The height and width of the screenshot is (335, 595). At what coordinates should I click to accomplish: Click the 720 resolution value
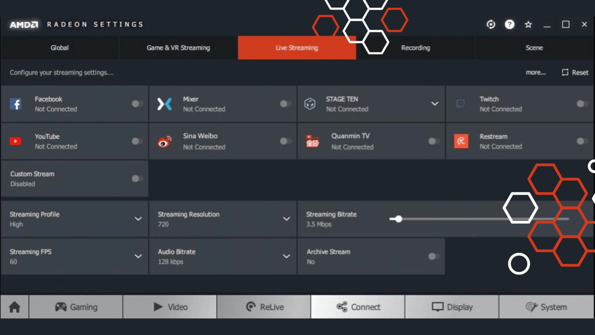163,224
